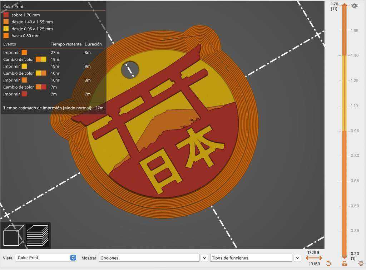This screenshot has width=366, height=270.
Task: Click the 'Mostrar' label
Action: pos(89,258)
